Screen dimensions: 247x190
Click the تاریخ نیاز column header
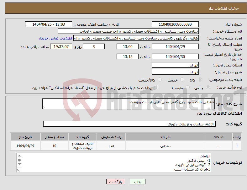pos(25,137)
